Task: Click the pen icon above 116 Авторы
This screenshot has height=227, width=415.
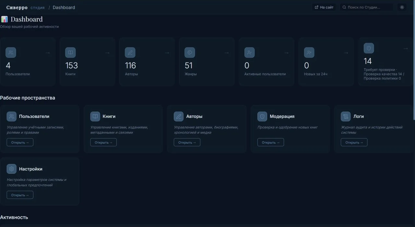Action: pyautogui.click(x=130, y=53)
